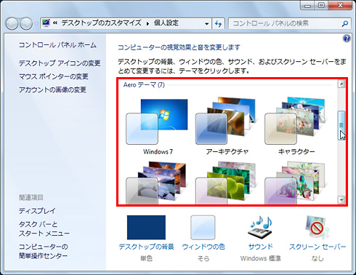Click the コントロール パネルの検索 search field

point(289,23)
